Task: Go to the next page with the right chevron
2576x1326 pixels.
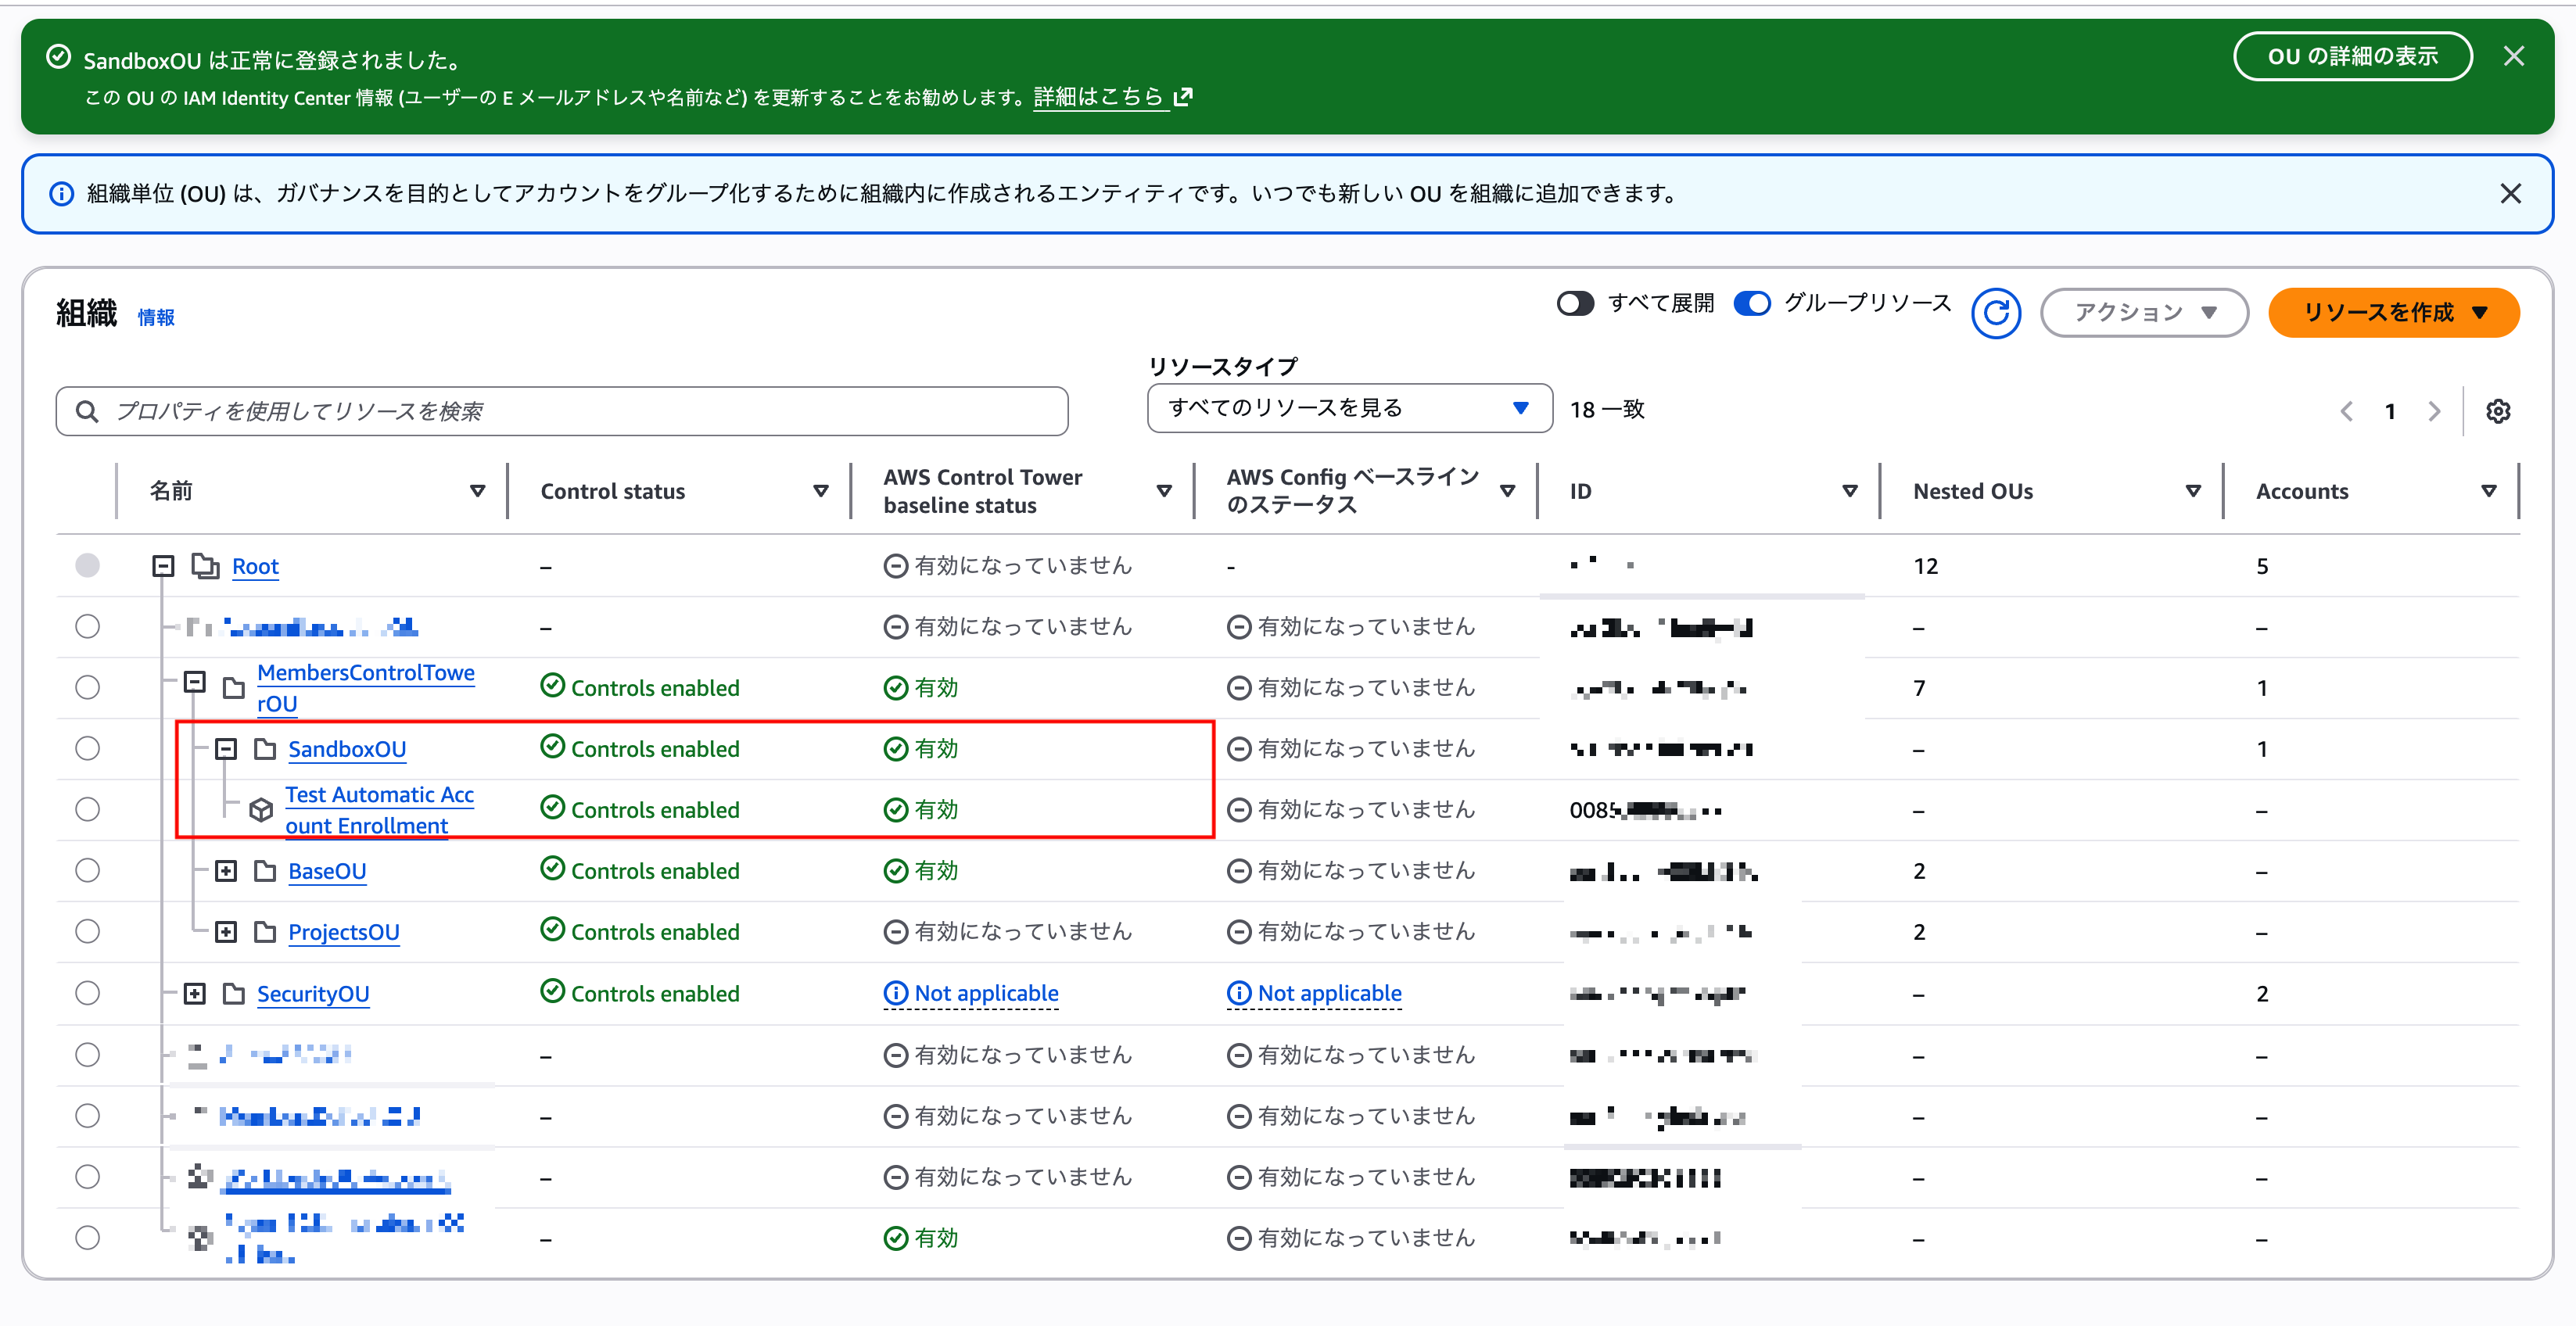Action: tap(2434, 410)
